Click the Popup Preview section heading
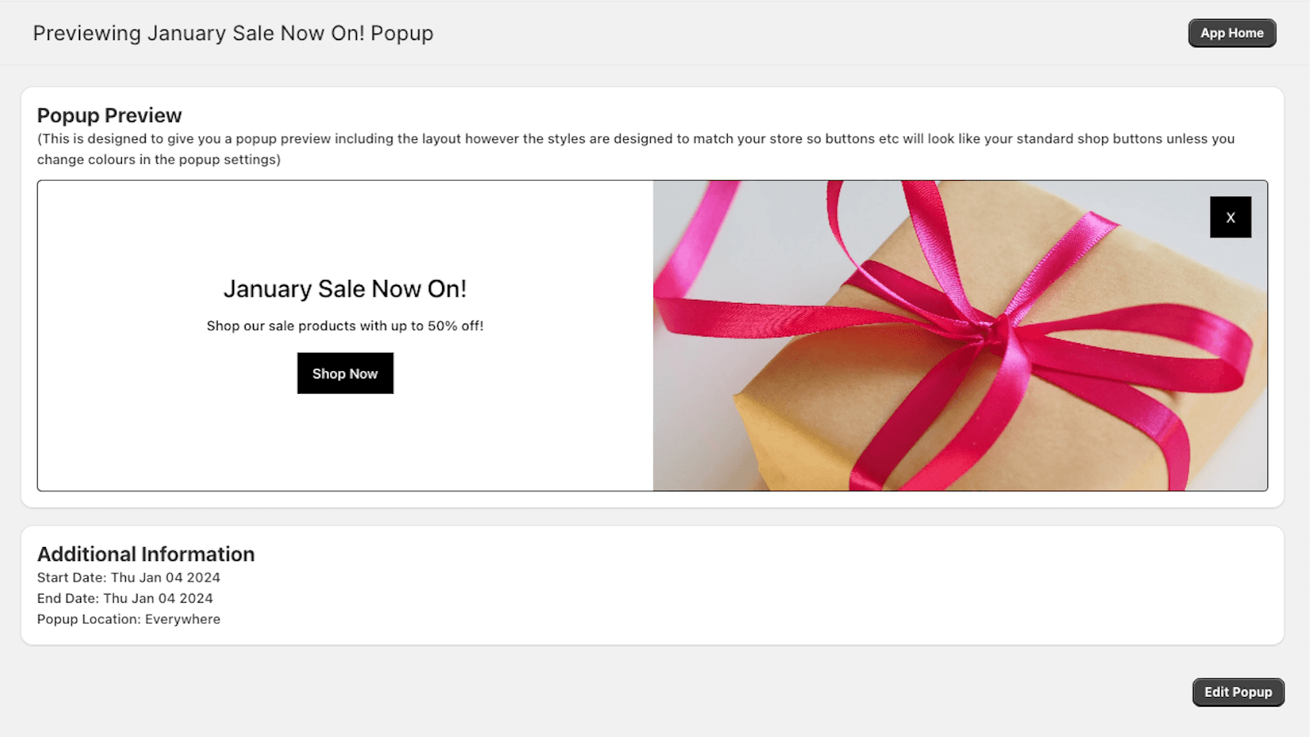This screenshot has height=737, width=1310. tap(109, 115)
